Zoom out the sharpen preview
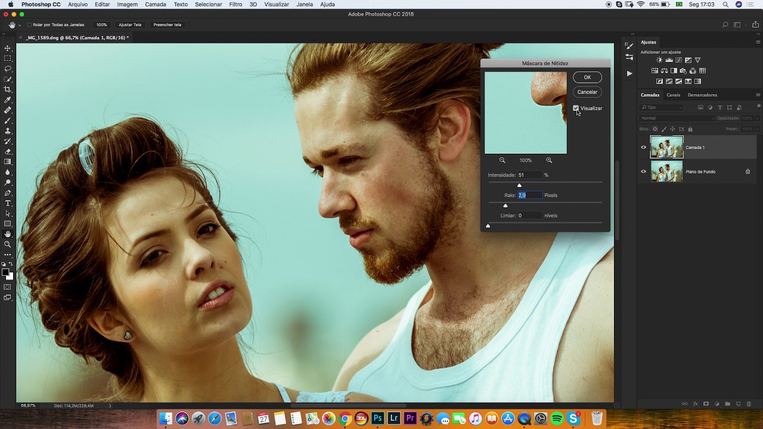The width and height of the screenshot is (763, 429). click(x=502, y=160)
